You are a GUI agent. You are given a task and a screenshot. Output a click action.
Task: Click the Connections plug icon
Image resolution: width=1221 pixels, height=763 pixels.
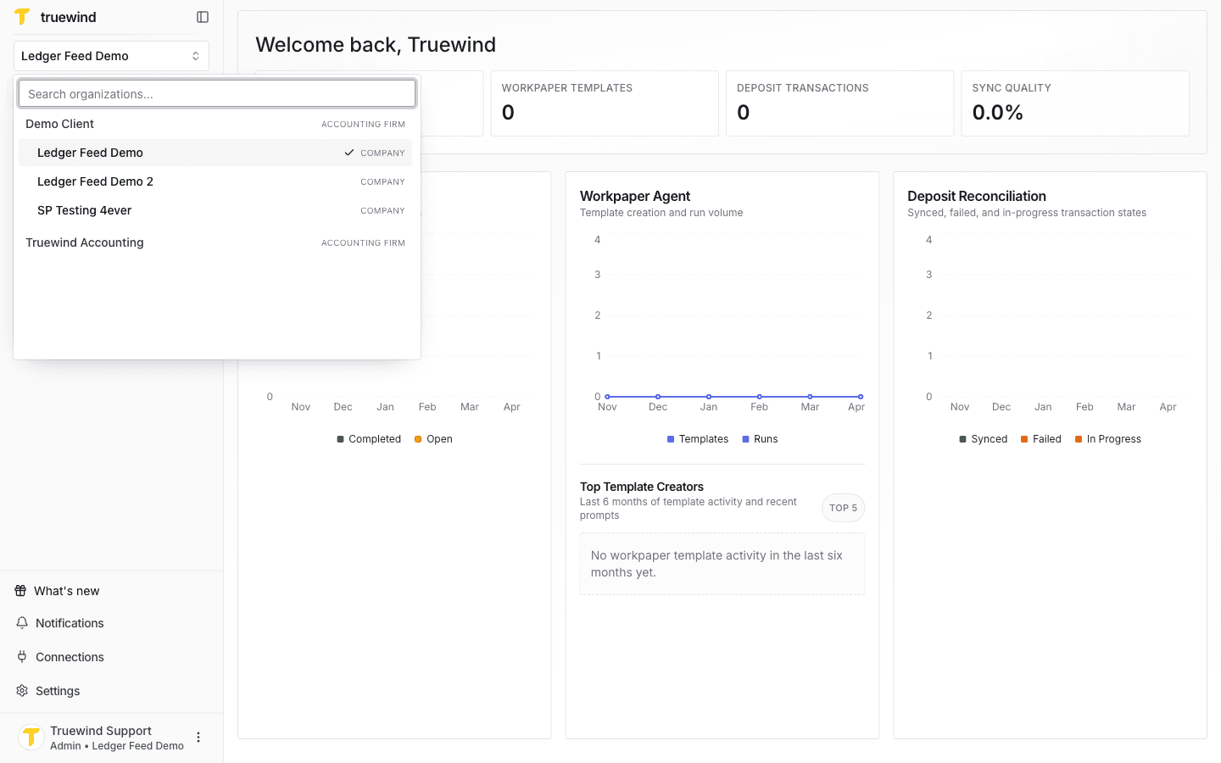click(22, 657)
